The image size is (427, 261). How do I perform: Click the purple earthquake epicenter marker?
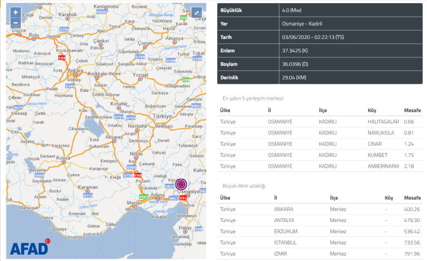[x=181, y=184]
